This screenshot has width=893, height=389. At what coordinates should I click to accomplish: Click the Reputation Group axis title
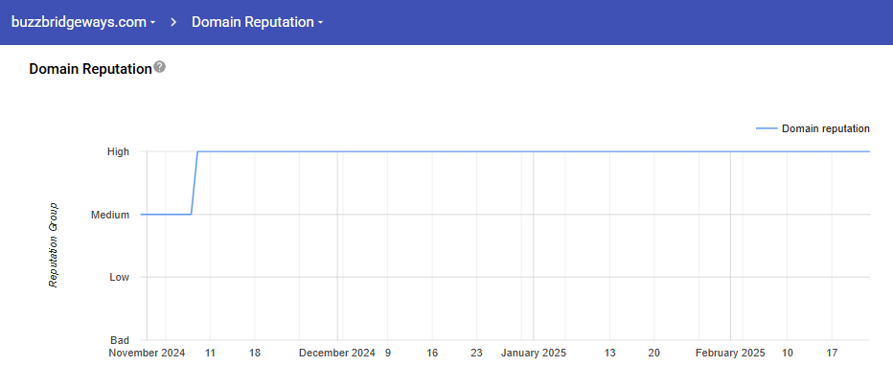(55, 244)
